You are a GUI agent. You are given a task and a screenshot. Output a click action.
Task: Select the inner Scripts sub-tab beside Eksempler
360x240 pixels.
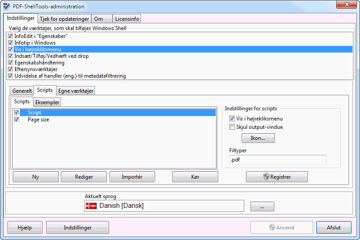[22, 101]
